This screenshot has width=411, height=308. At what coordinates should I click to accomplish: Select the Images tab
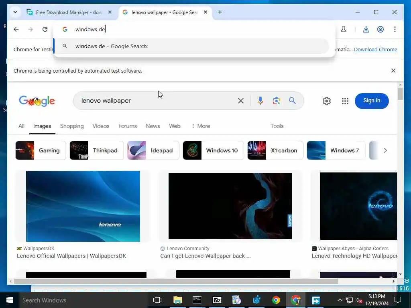(42, 126)
